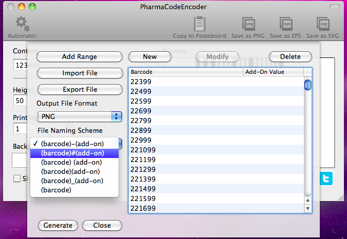
Task: Select barcode row 221599
Action: coord(216,198)
